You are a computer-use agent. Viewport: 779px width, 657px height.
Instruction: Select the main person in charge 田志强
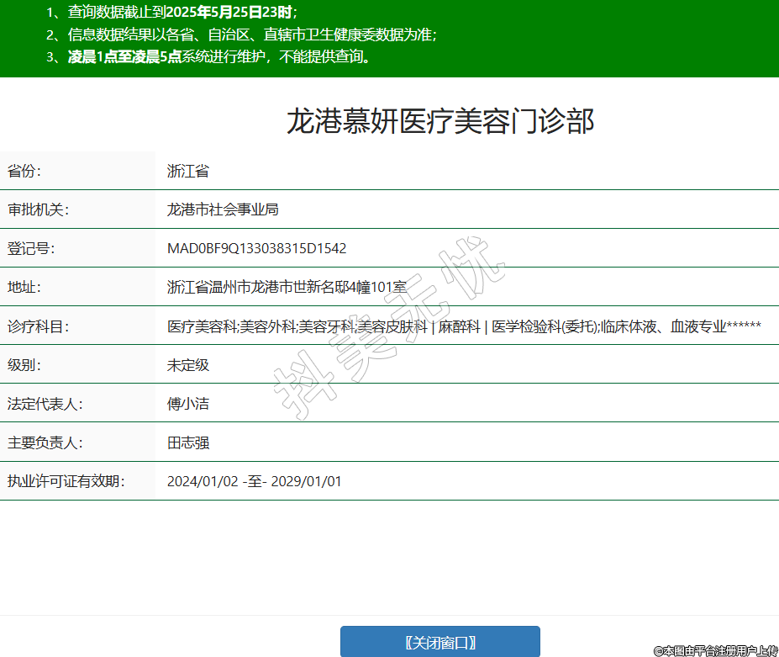187,442
